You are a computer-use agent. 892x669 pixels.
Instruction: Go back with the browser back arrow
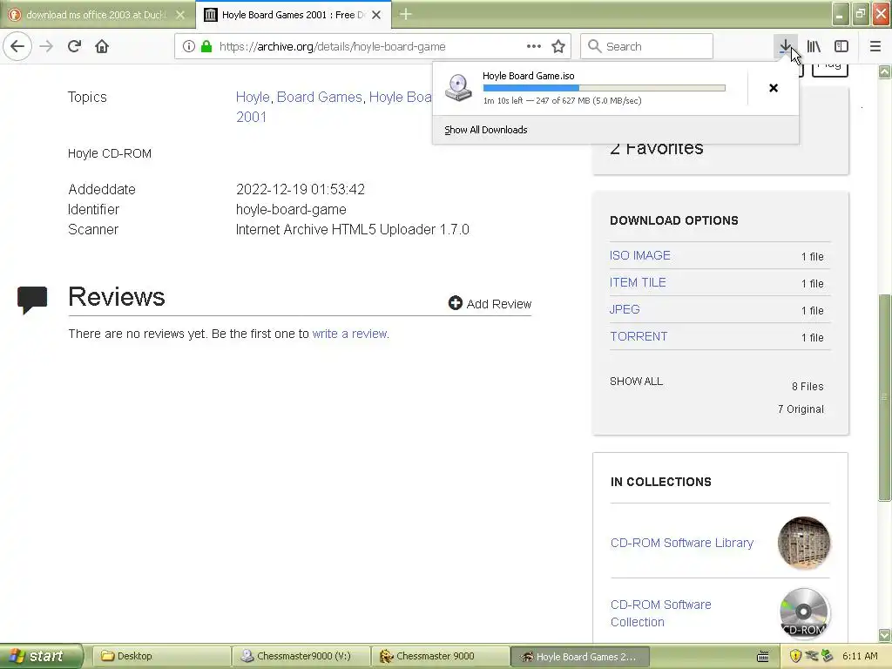(x=17, y=46)
